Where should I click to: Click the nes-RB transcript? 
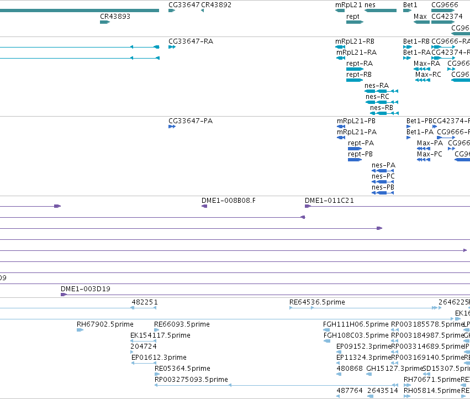[x=384, y=113]
